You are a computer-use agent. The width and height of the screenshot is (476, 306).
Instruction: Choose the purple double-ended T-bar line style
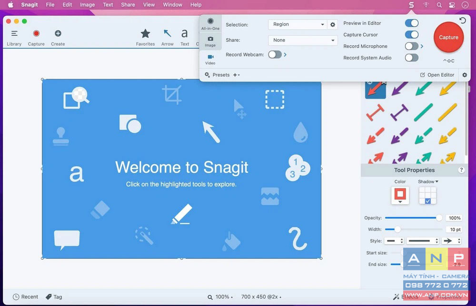click(399, 112)
